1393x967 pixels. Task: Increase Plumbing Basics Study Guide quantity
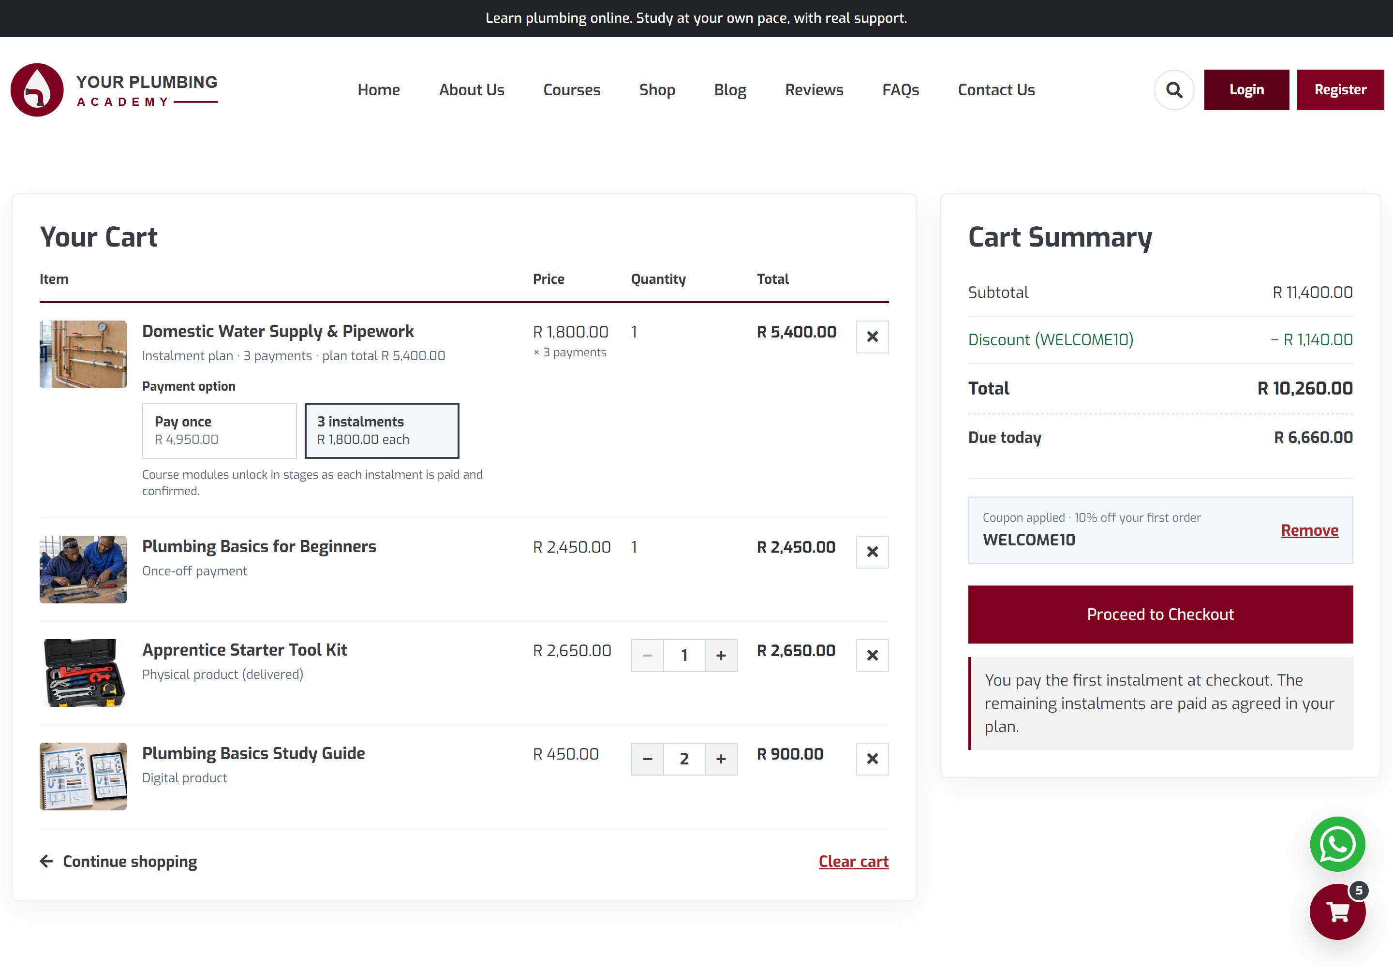[721, 759]
